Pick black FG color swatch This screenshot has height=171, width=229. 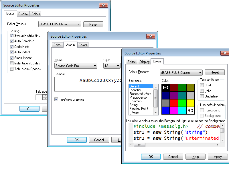[166, 88]
